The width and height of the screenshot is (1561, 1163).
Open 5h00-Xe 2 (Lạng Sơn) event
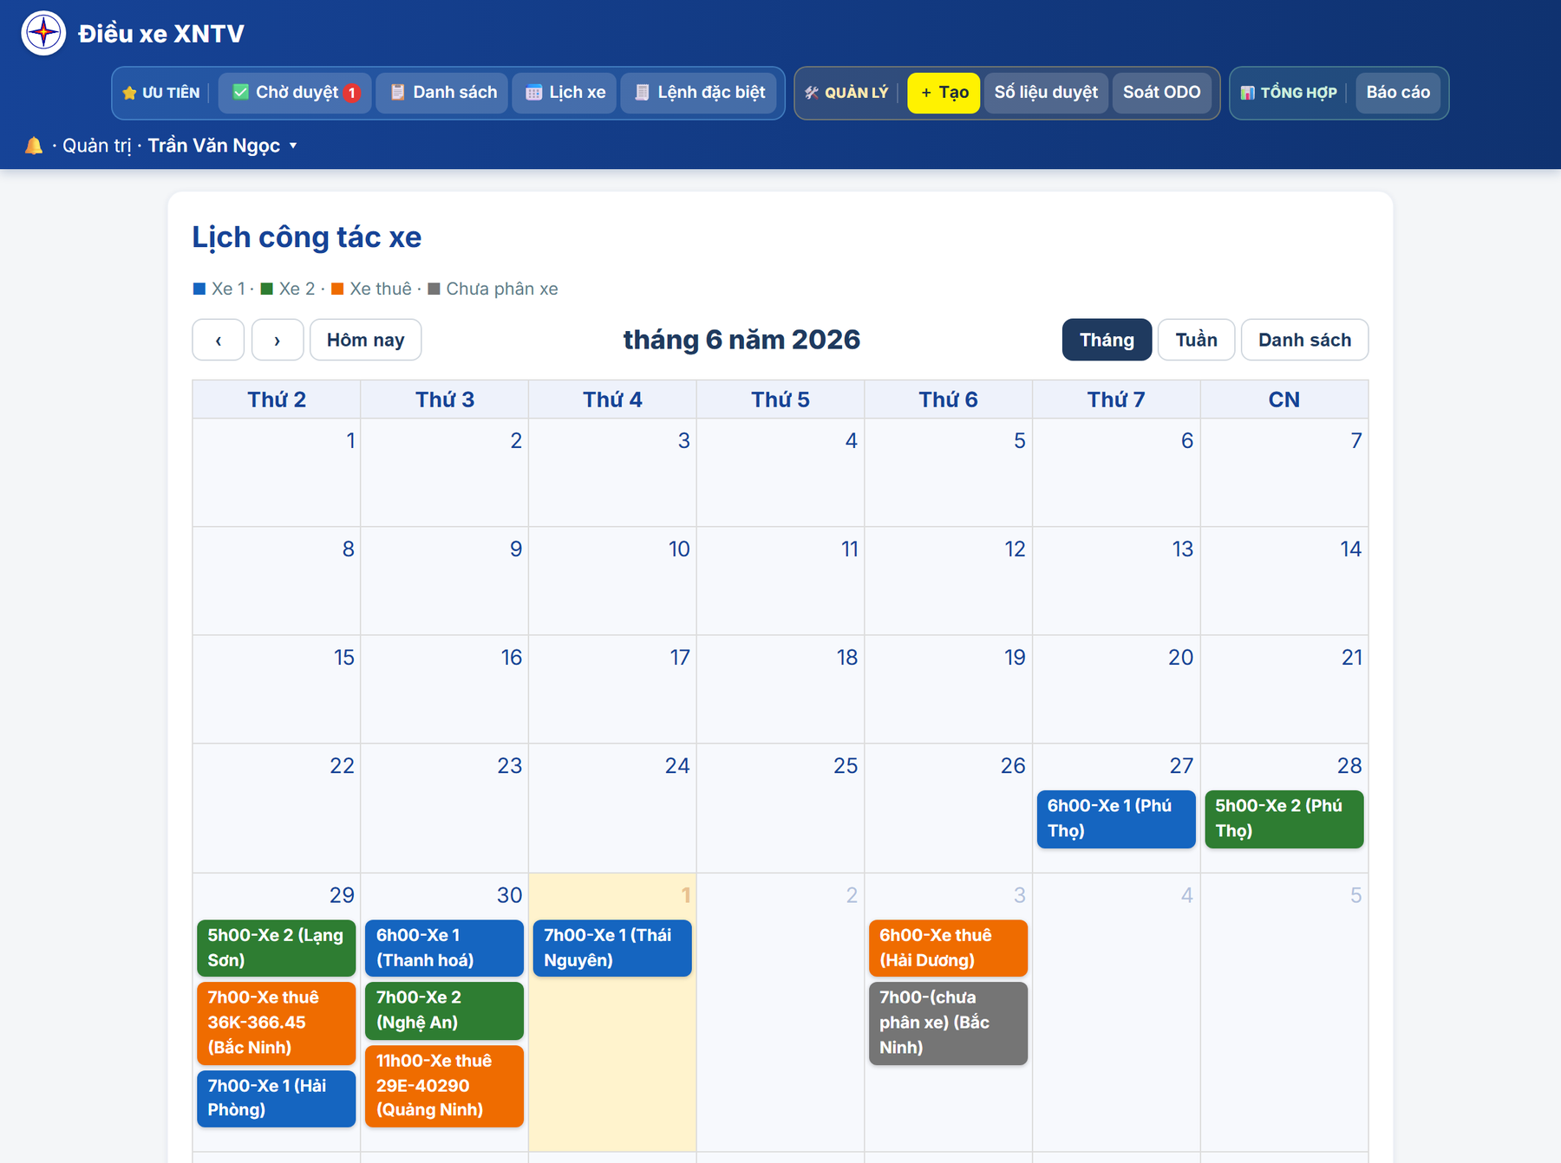(277, 948)
